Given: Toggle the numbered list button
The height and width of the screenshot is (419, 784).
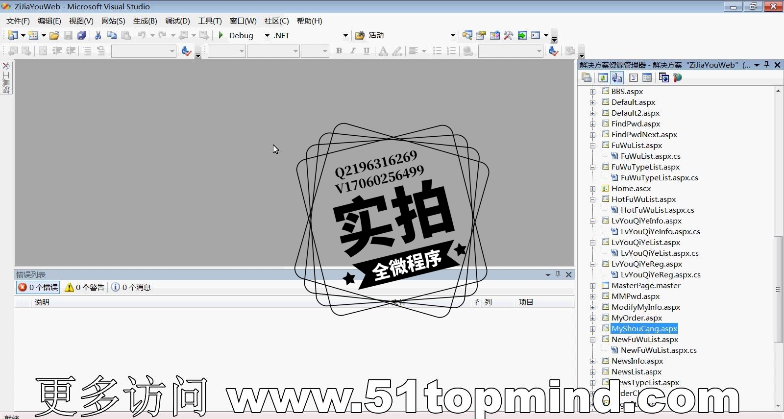Looking at the screenshot, I should [451, 51].
